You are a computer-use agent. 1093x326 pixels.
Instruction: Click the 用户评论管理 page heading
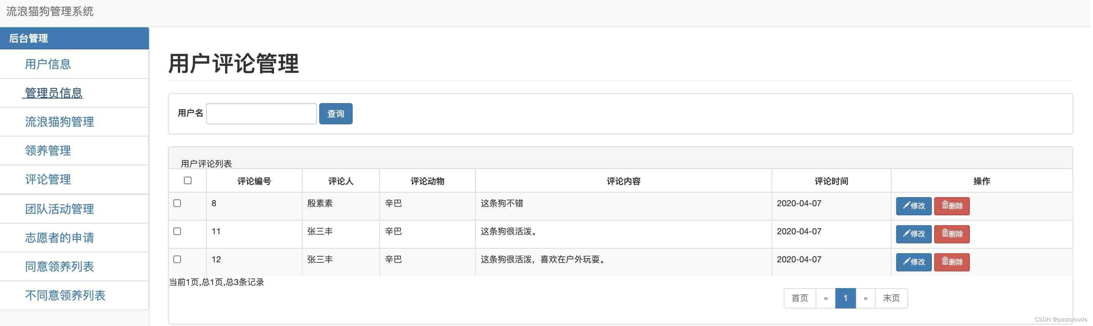[234, 64]
